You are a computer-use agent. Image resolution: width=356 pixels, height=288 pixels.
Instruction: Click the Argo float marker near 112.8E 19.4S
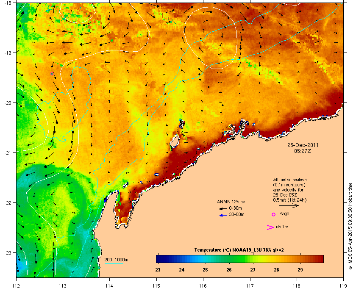tap(52, 74)
